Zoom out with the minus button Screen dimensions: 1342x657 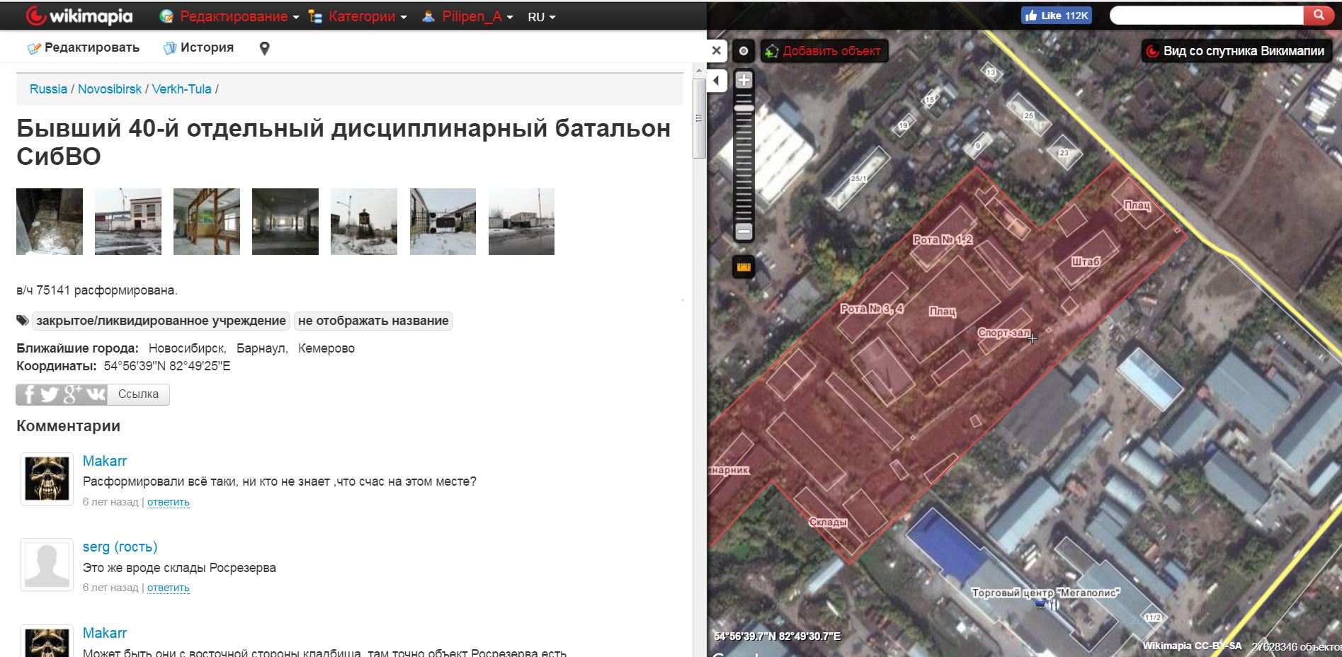pyautogui.click(x=744, y=231)
